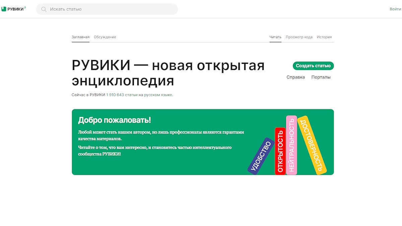The width and height of the screenshot is (402, 226).
Task: Open the русском языке link
Action: pyautogui.click(x=158, y=95)
